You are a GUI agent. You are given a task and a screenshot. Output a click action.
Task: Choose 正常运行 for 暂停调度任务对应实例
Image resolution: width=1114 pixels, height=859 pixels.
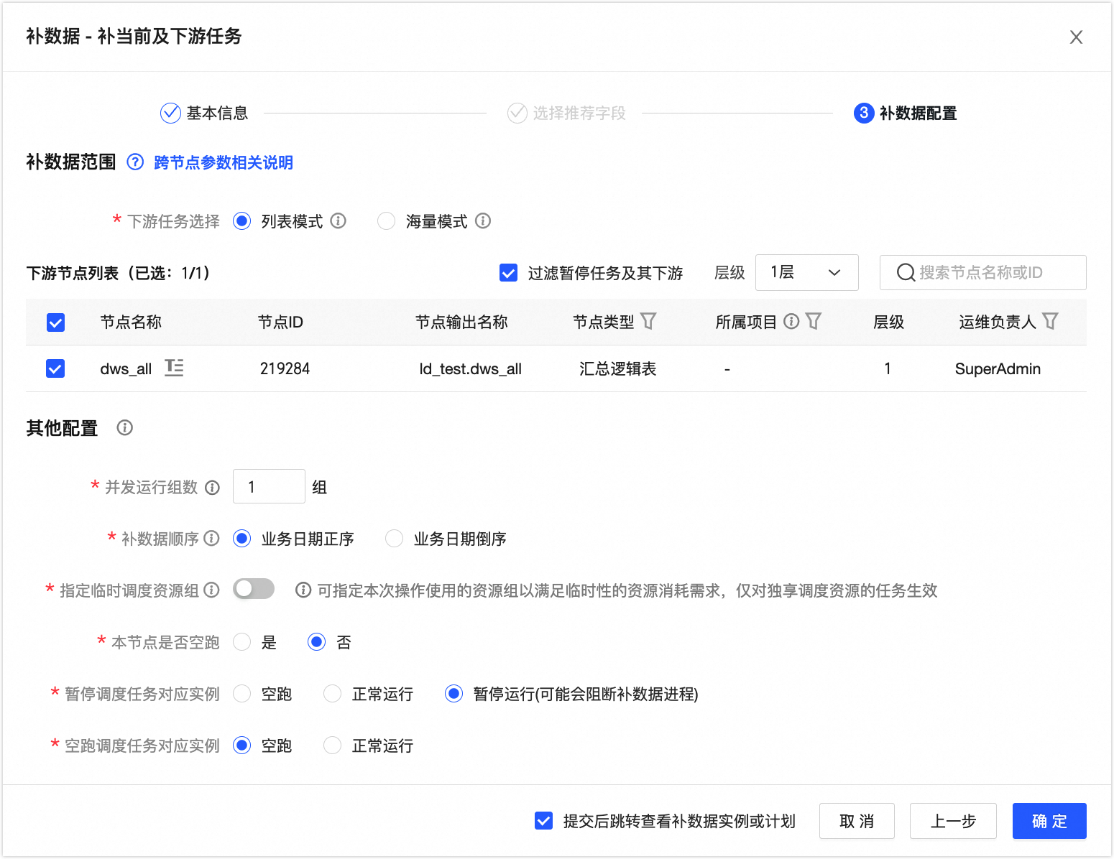(333, 693)
